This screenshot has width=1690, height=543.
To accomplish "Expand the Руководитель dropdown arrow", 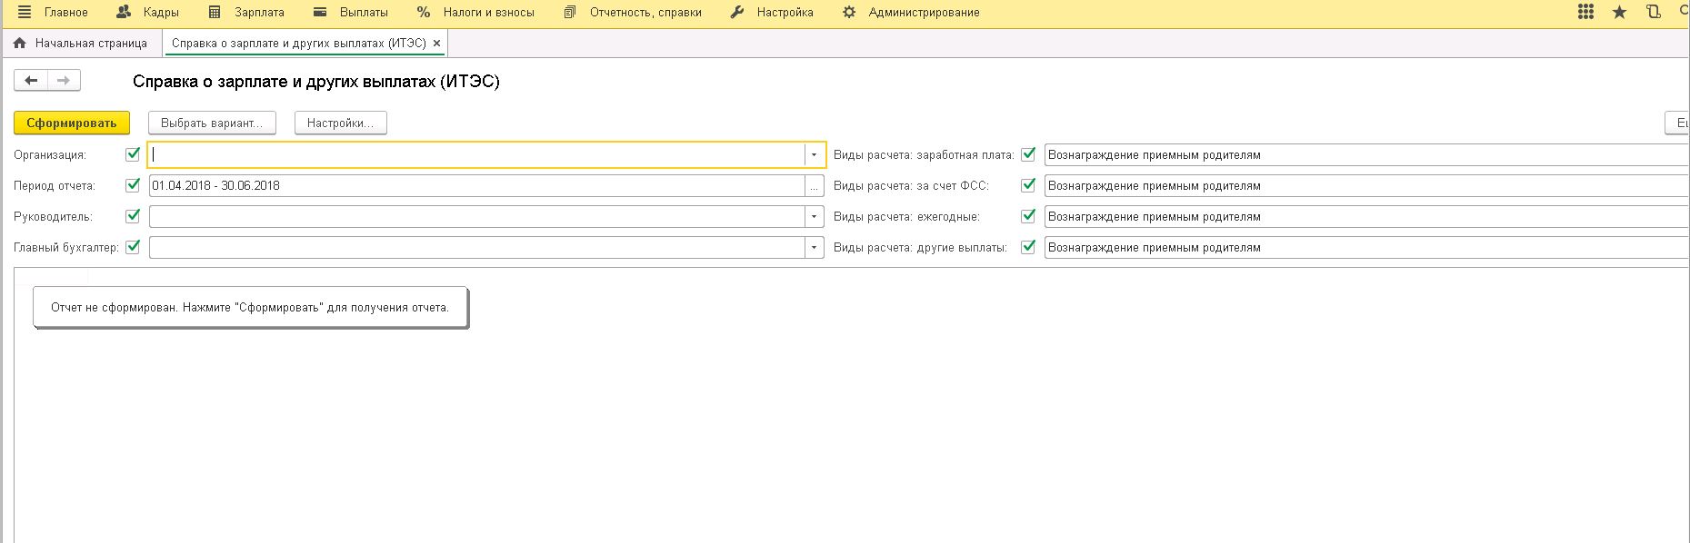I will [x=815, y=216].
